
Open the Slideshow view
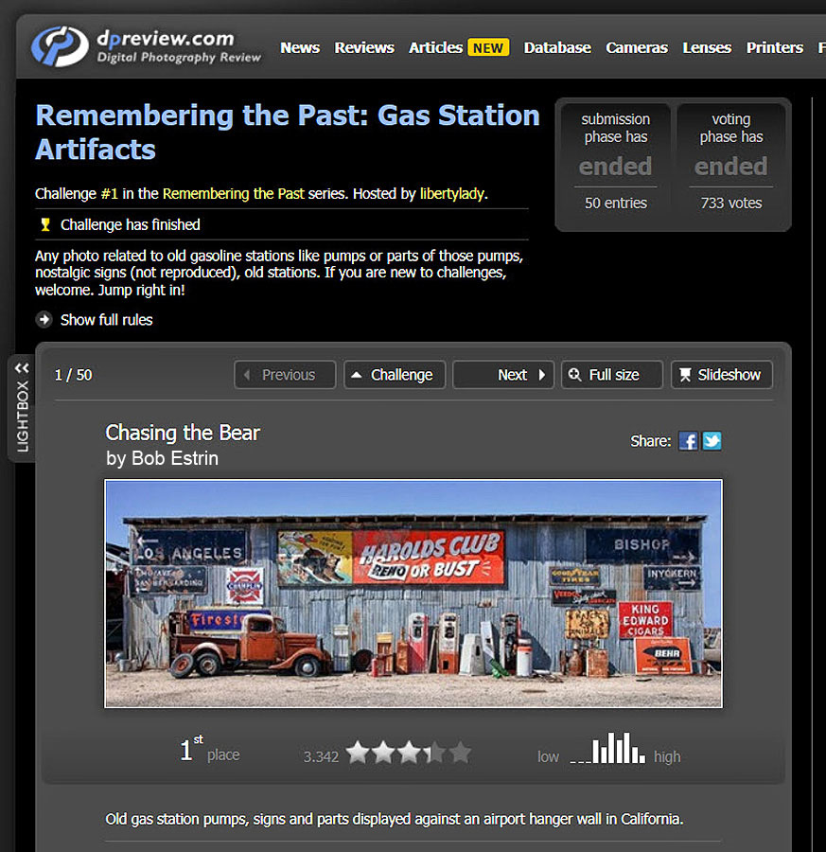721,375
